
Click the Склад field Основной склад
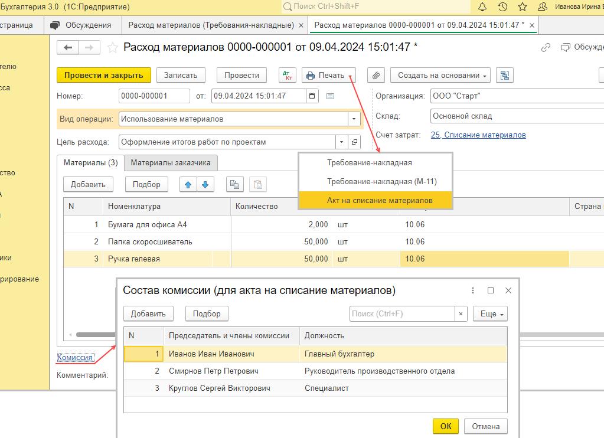517,116
